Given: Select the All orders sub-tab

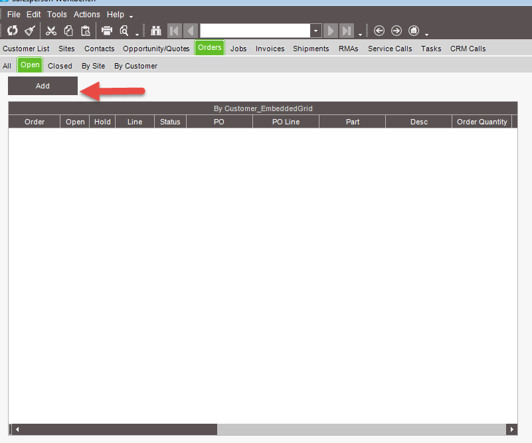Looking at the screenshot, I should (7, 66).
